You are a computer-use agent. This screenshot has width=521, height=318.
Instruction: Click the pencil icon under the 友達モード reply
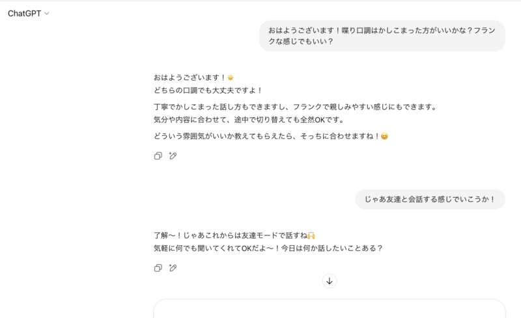point(173,268)
